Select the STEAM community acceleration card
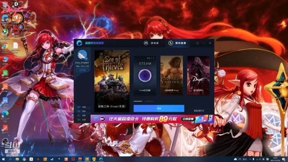 [145, 76]
